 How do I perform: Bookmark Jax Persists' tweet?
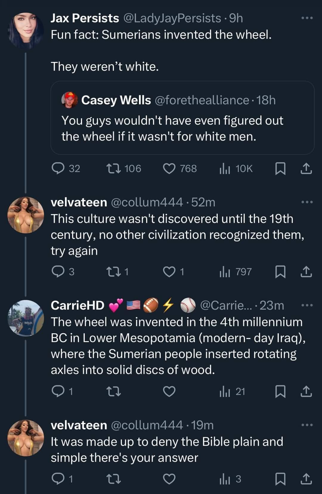coord(280,168)
